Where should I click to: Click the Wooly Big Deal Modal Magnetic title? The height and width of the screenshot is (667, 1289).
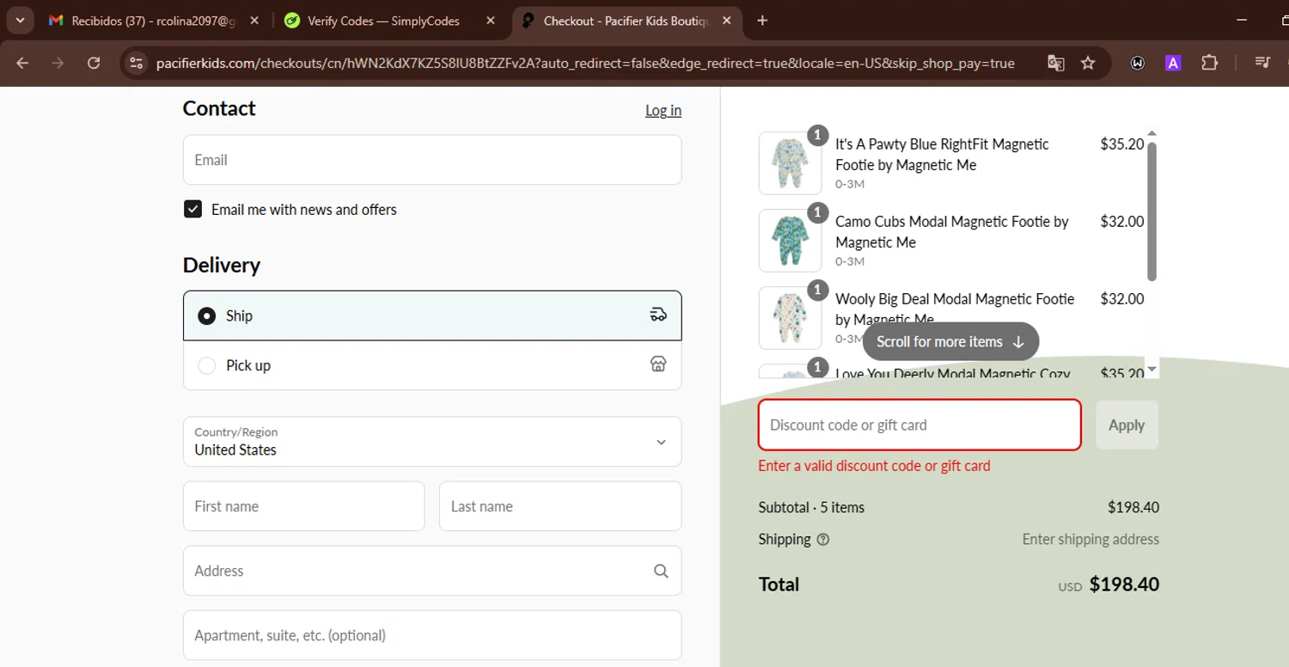(955, 309)
